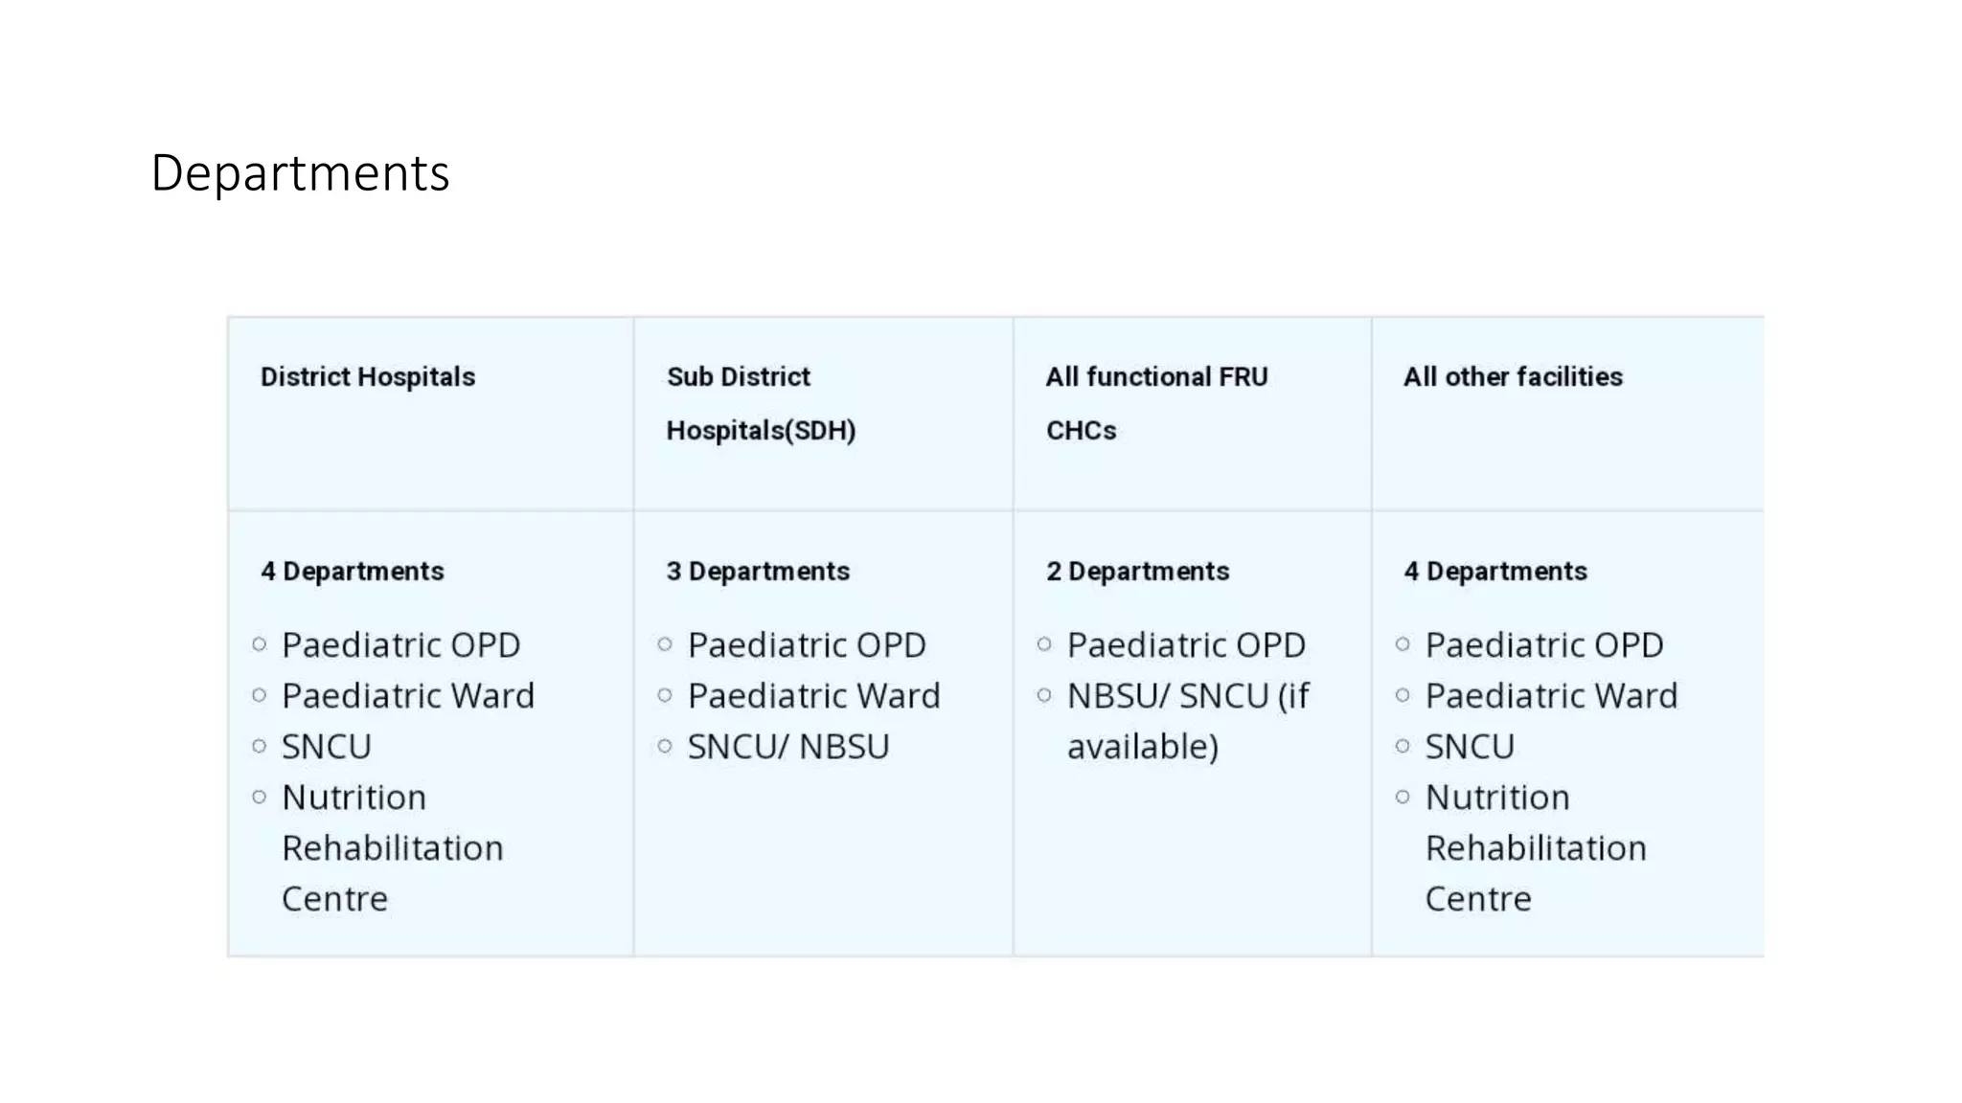Select Paediatric OPD in the SDH column
Screen dimensions: 1962x1103
(x=807, y=644)
